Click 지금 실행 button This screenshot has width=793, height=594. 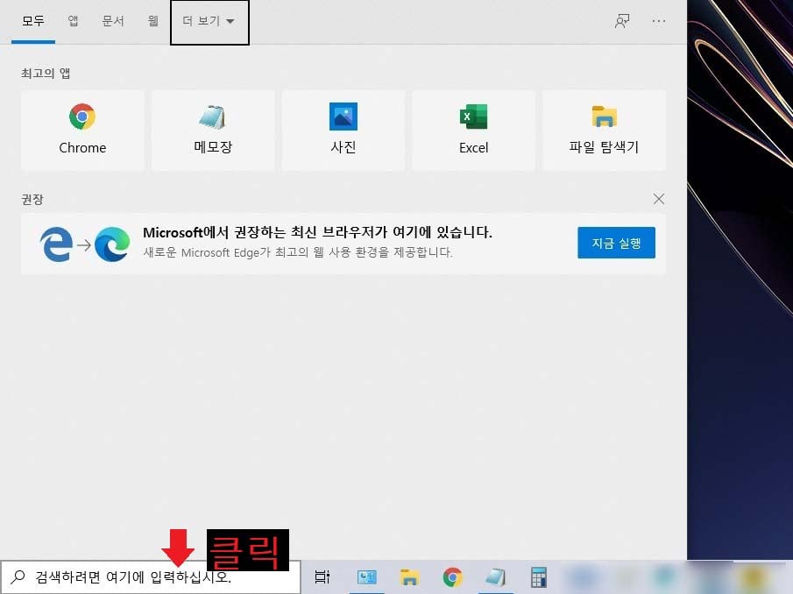pos(616,243)
